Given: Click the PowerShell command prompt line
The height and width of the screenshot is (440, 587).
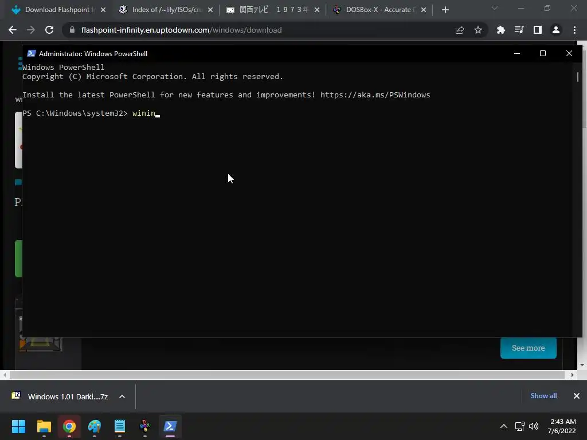Looking at the screenshot, I should [x=91, y=113].
